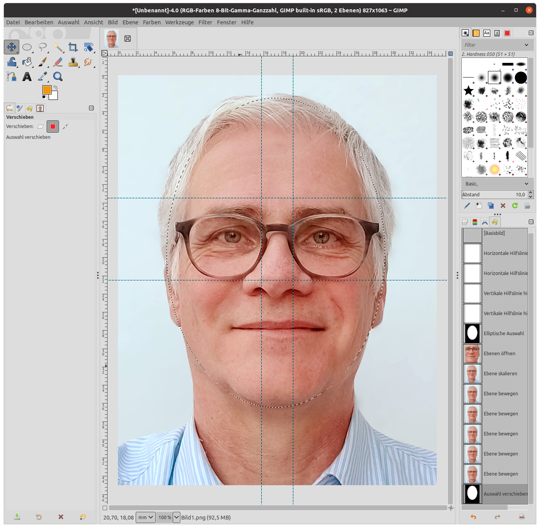The width and height of the screenshot is (540, 528).
Task: Toggle move mode to layer
Action: click(x=40, y=127)
